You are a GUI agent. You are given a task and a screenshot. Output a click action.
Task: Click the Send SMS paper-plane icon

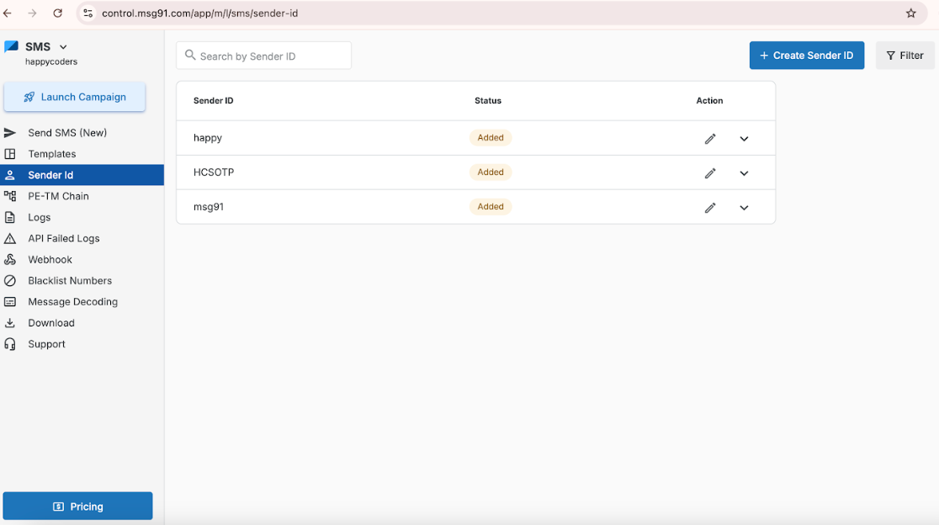click(x=10, y=133)
